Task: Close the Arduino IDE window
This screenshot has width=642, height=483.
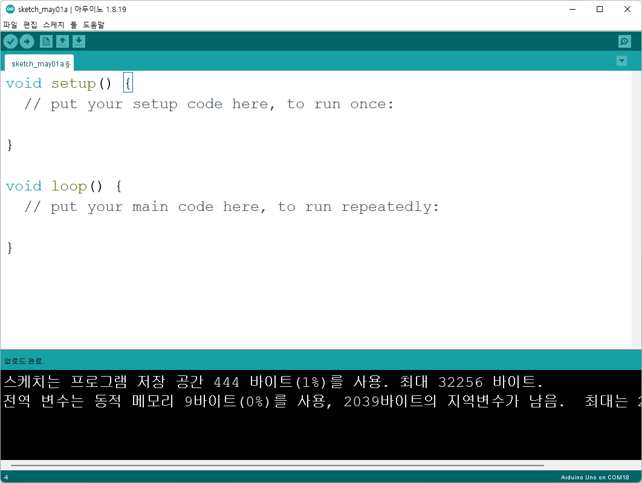Action: [627, 9]
